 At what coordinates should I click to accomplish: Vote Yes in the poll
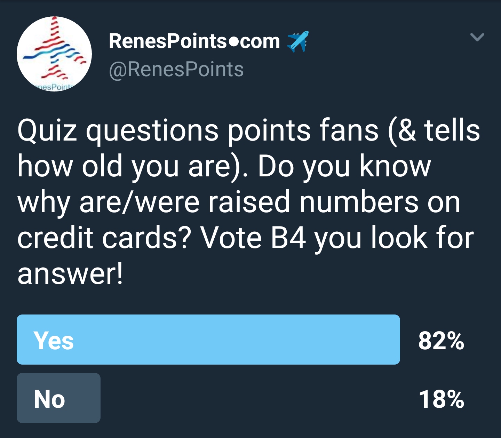(x=208, y=340)
